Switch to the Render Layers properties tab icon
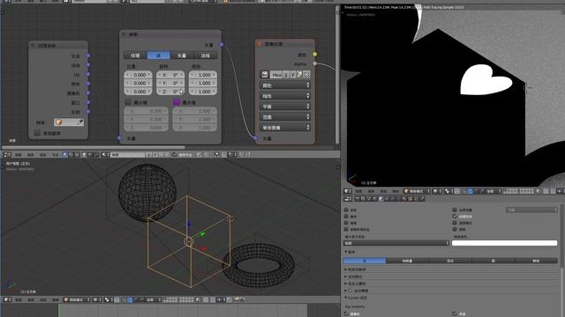This screenshot has width=565, height=317. pyautogui.click(x=363, y=198)
